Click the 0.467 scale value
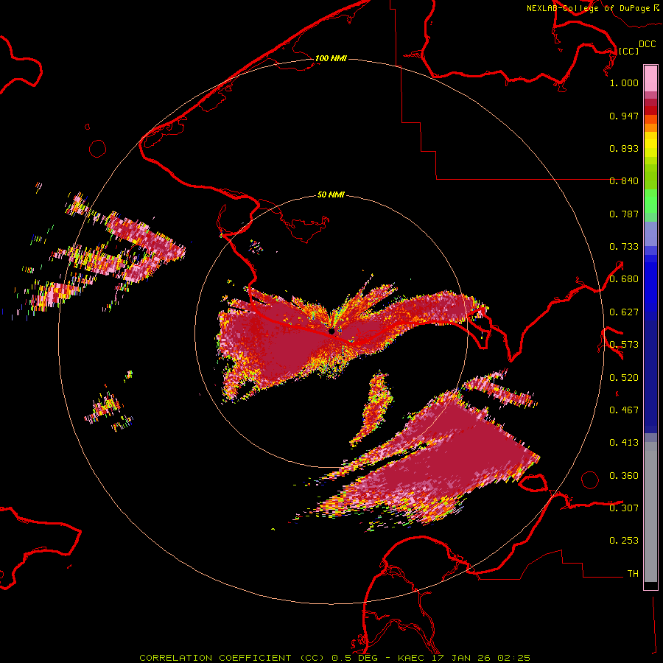 [624, 410]
